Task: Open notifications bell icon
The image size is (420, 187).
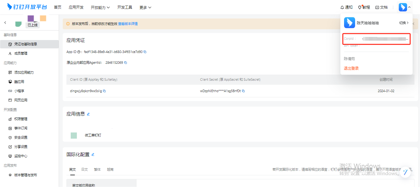Action: tap(342, 7)
